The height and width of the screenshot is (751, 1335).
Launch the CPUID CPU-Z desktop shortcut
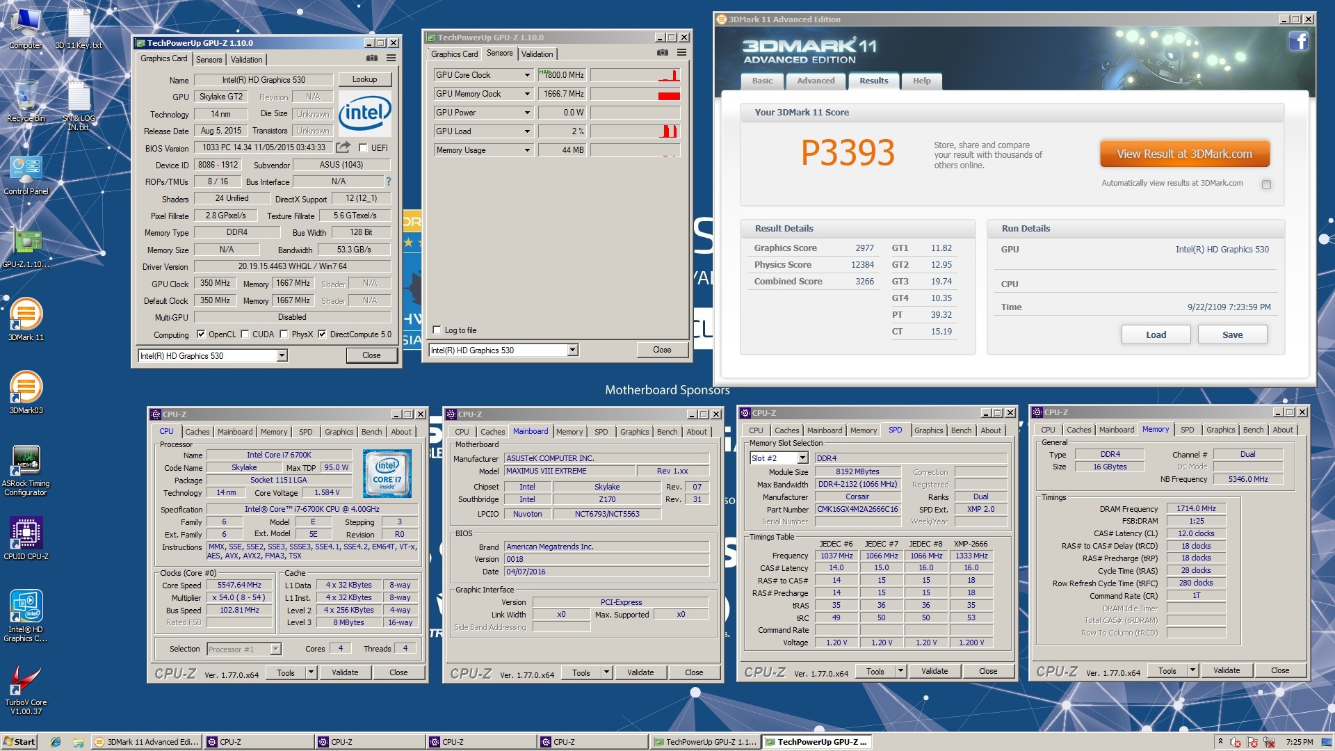[26, 539]
